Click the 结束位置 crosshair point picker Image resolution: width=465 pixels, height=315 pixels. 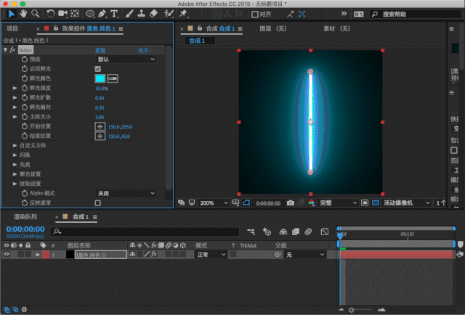100,136
